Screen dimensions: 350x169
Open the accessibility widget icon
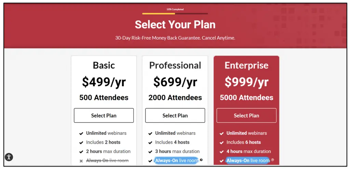click(9, 157)
